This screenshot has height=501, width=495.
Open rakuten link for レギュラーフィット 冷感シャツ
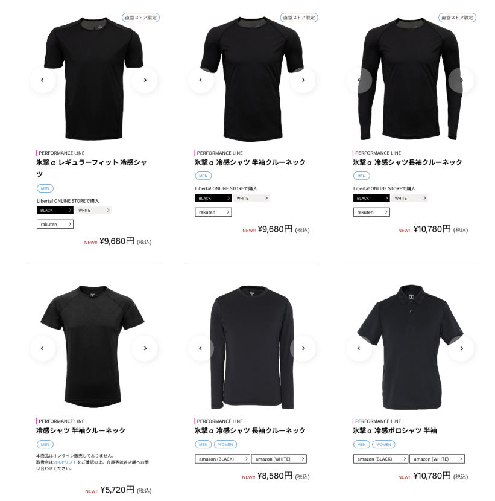(55, 225)
